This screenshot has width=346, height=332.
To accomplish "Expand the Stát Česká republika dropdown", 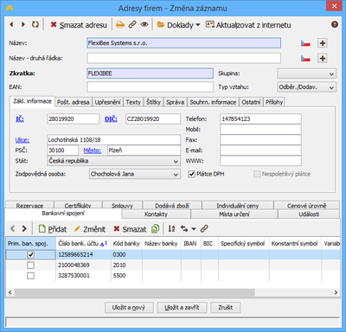I will [113, 161].
